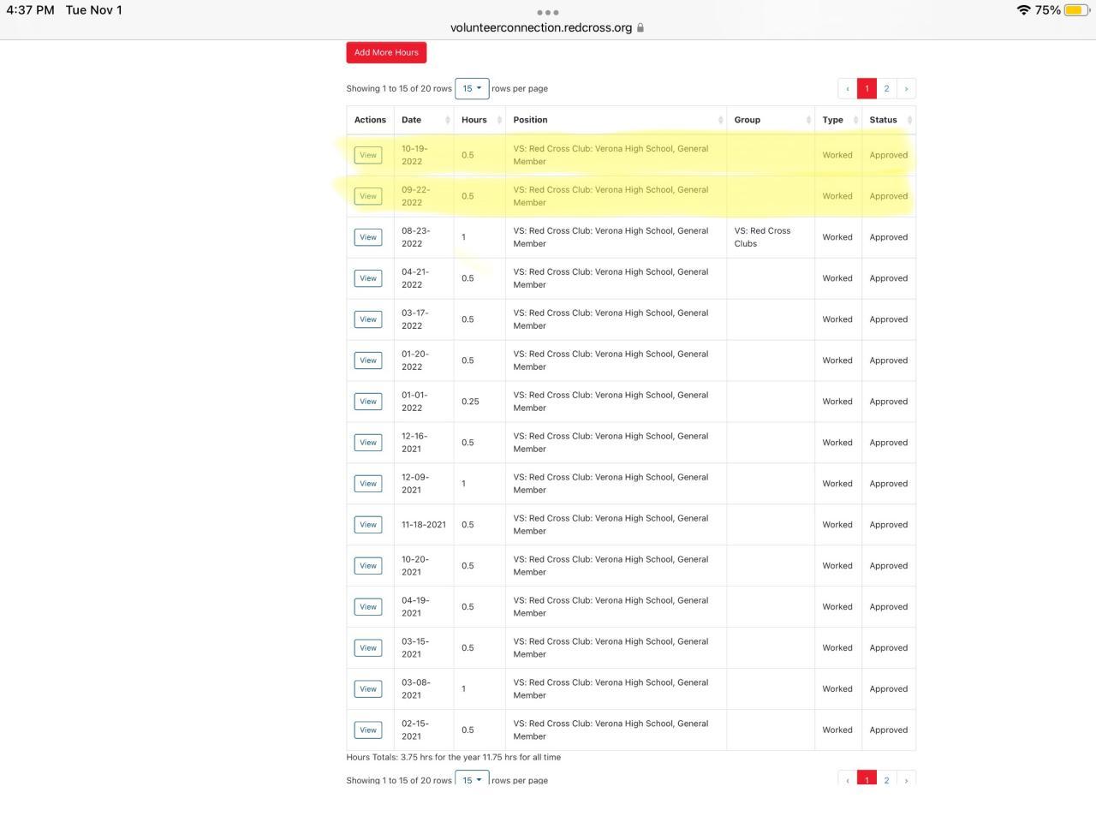This screenshot has height=822, width=1096.
Task: Click the Worked type in the 12-09-2021 row
Action: coord(837,484)
